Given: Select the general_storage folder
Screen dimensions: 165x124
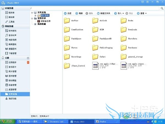Looking at the screenshot, I should pyautogui.click(x=132, y=57).
